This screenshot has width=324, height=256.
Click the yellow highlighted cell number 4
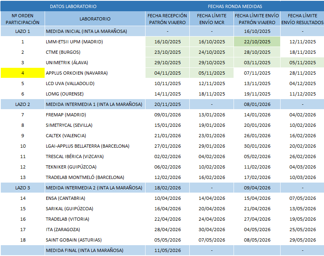point(23,73)
